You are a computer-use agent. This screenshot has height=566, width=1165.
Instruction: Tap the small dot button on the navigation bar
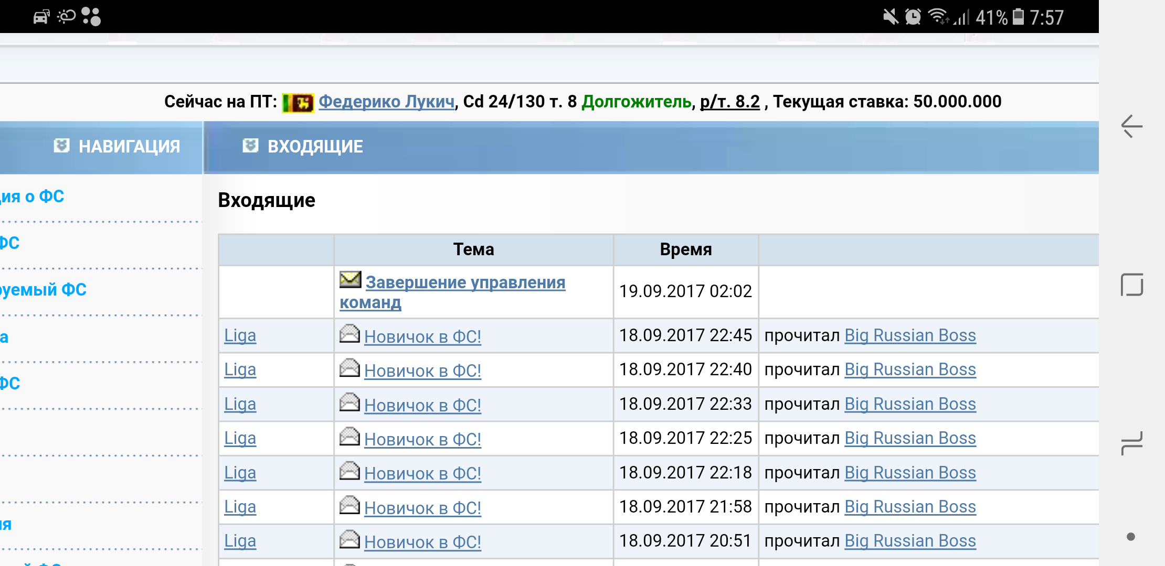1131,537
